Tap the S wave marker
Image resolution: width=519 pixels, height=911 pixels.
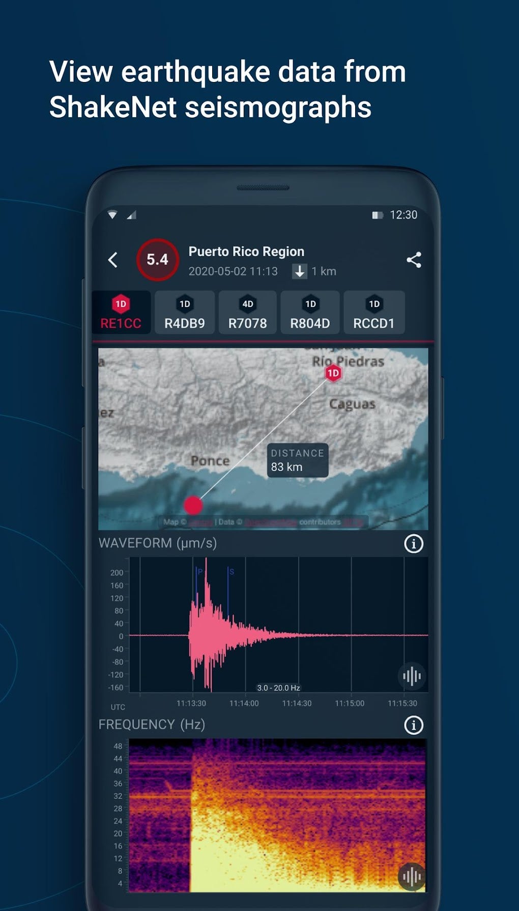click(x=232, y=572)
